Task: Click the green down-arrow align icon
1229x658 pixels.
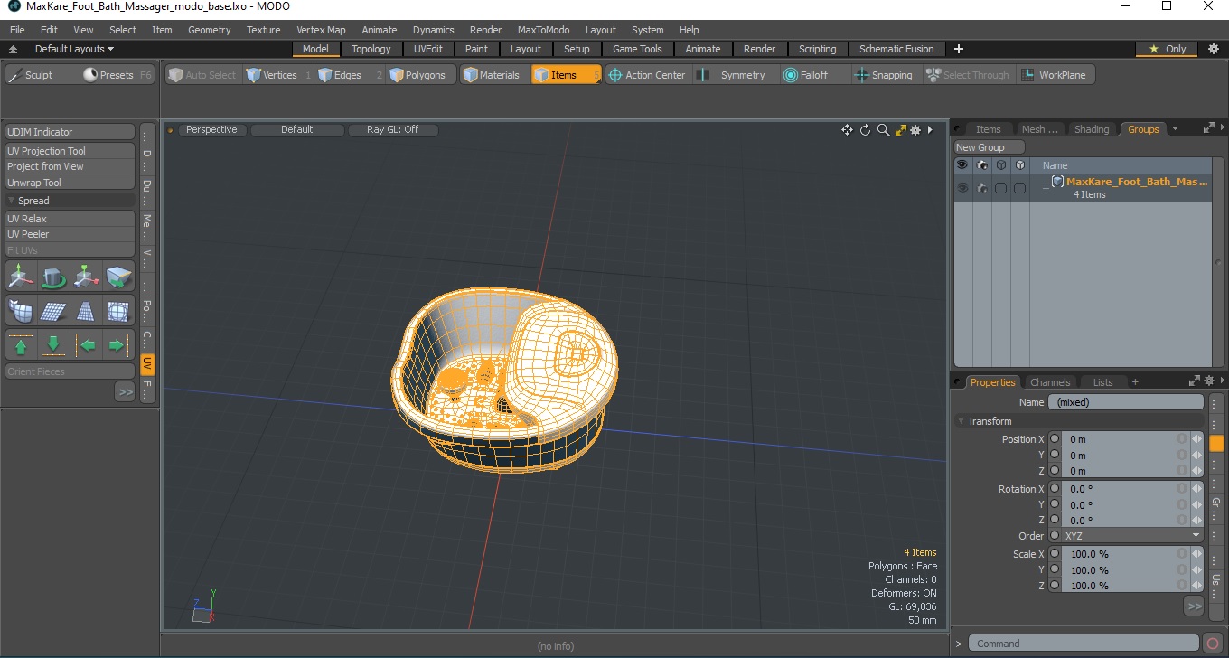Action: [53, 345]
